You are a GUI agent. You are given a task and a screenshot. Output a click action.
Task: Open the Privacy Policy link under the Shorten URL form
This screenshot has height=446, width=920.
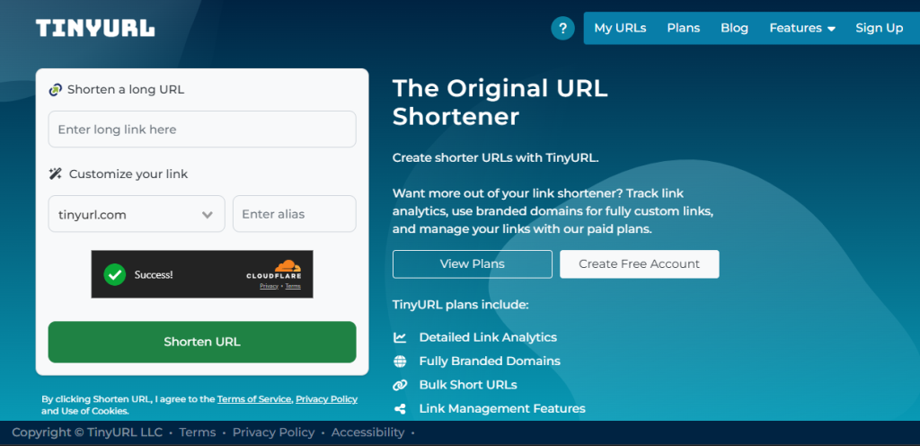tap(326, 399)
